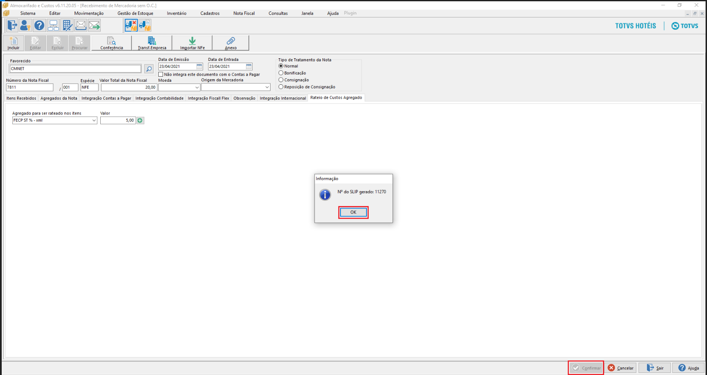Expand the Origem da Mercadoria dropdown
The width and height of the screenshot is (707, 375).
[267, 87]
